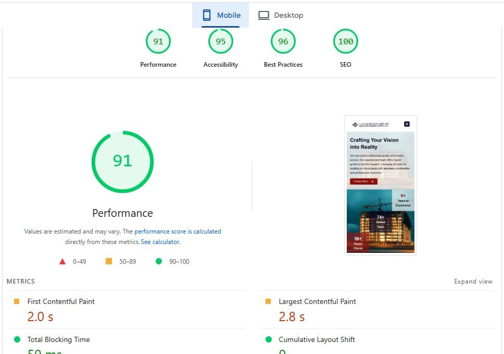The height and width of the screenshot is (354, 504).
Task: Click the Total Blocking Time metric
Action: click(58, 339)
